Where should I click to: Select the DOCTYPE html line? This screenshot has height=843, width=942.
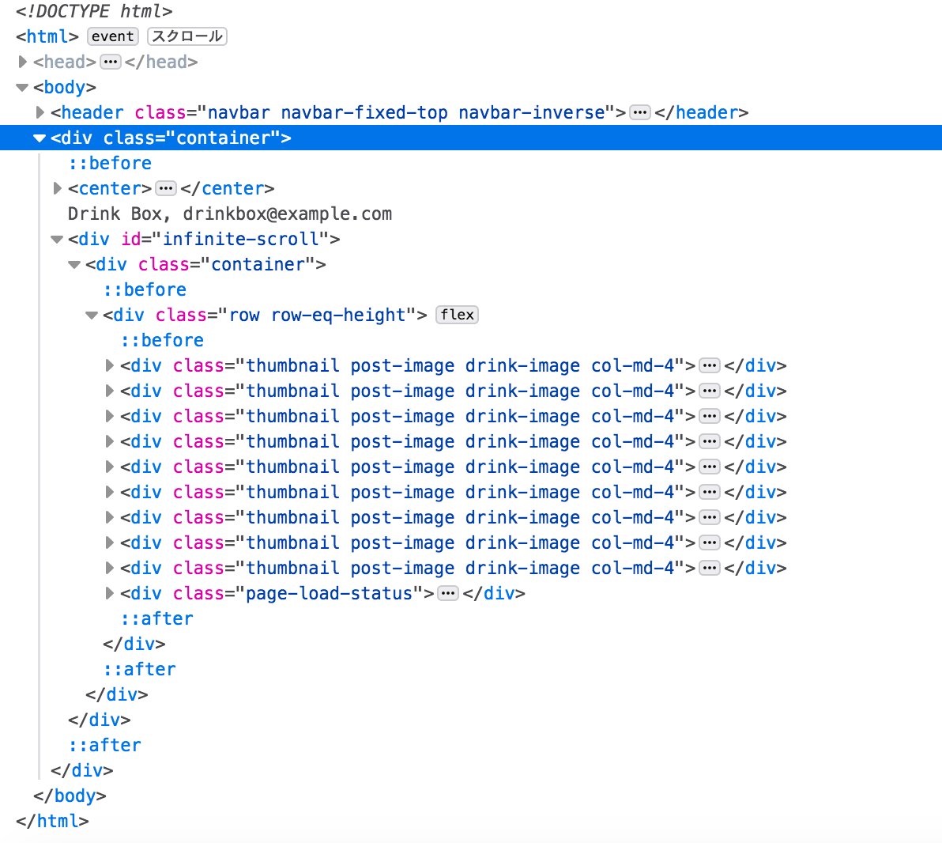coord(94,11)
